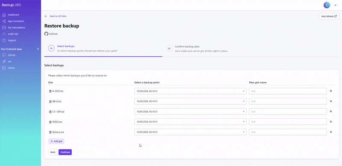Open backup point dropdown for BB-8.txt

click(190, 101)
